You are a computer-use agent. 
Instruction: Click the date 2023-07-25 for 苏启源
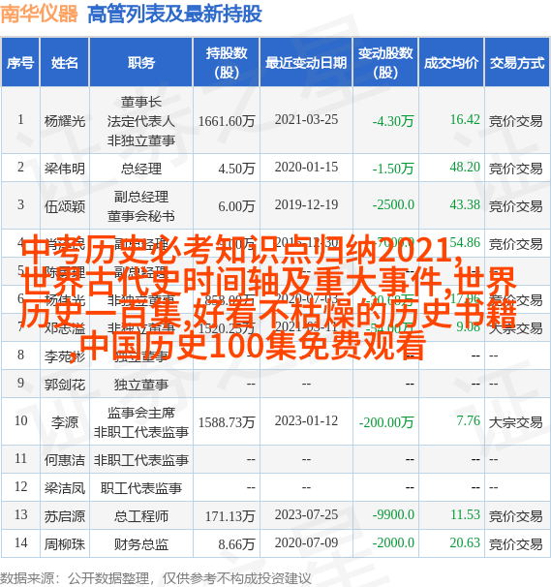[x=306, y=514]
